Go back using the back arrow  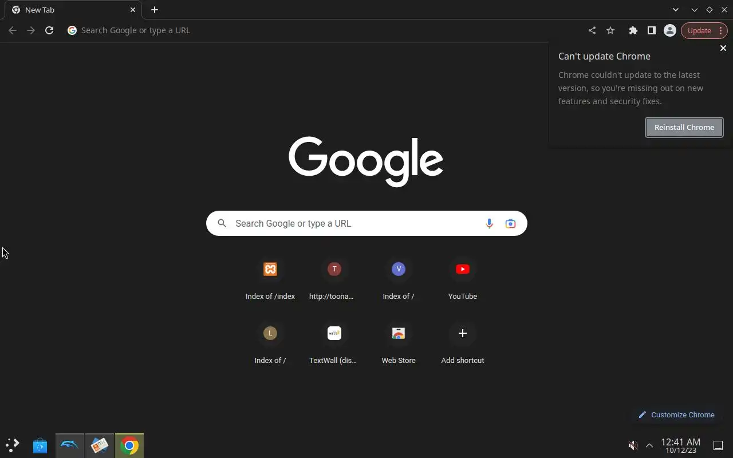pyautogui.click(x=13, y=30)
